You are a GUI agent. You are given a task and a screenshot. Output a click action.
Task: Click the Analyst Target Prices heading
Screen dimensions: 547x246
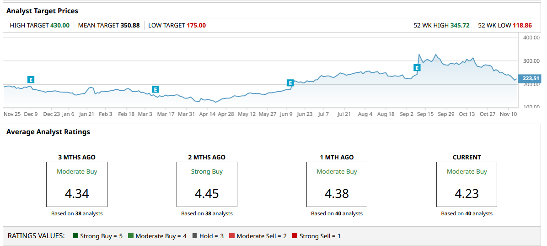42,11
